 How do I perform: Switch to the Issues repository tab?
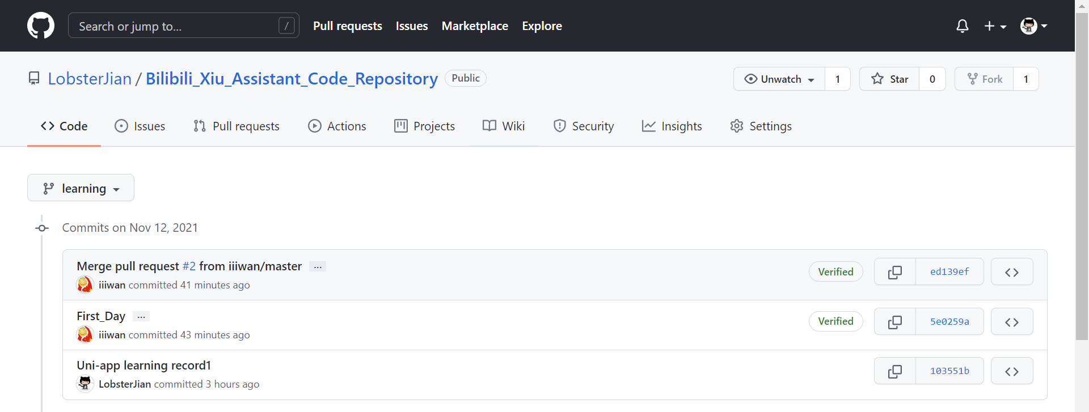(x=140, y=126)
